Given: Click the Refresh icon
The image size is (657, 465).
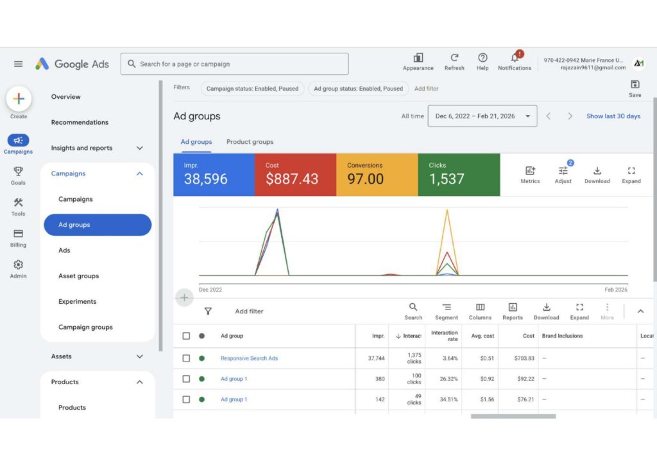Looking at the screenshot, I should click(454, 57).
